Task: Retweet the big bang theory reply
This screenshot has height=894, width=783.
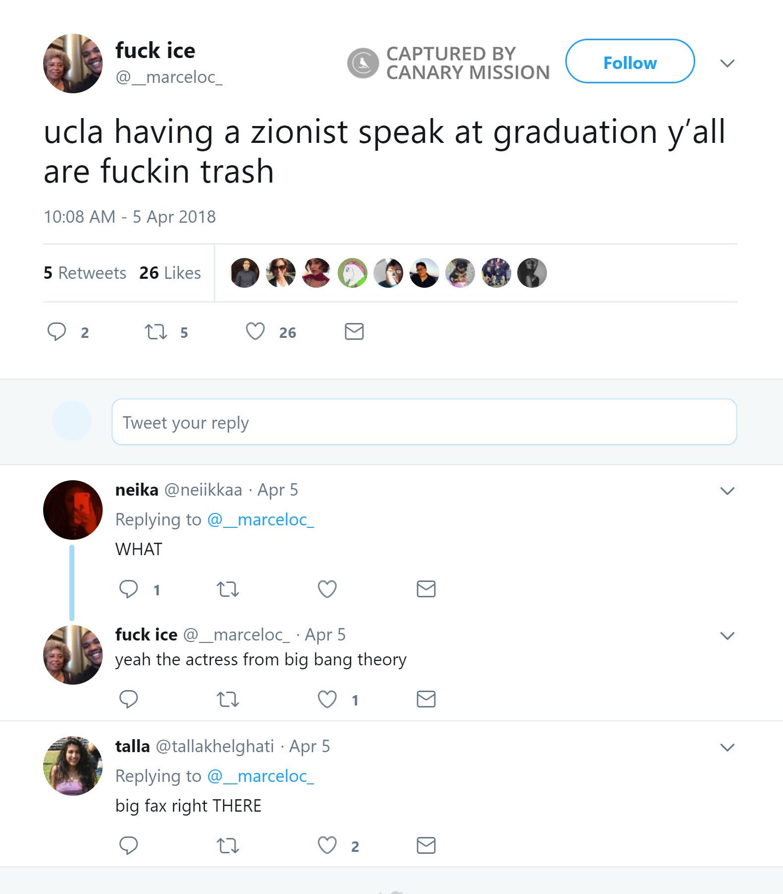Action: pyautogui.click(x=228, y=700)
